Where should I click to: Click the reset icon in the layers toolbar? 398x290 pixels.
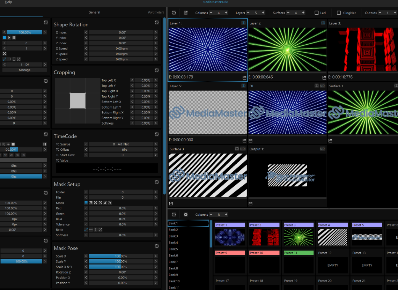pos(174,13)
